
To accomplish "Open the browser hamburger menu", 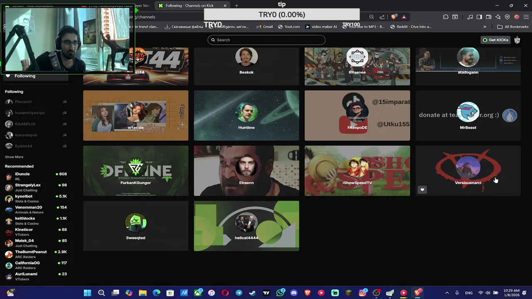I will (x=526, y=17).
